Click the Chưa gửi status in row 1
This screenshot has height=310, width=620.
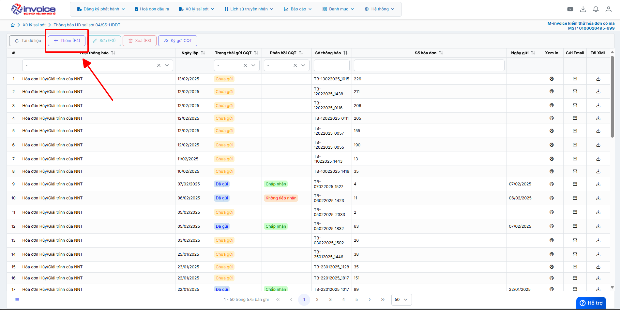click(x=224, y=79)
